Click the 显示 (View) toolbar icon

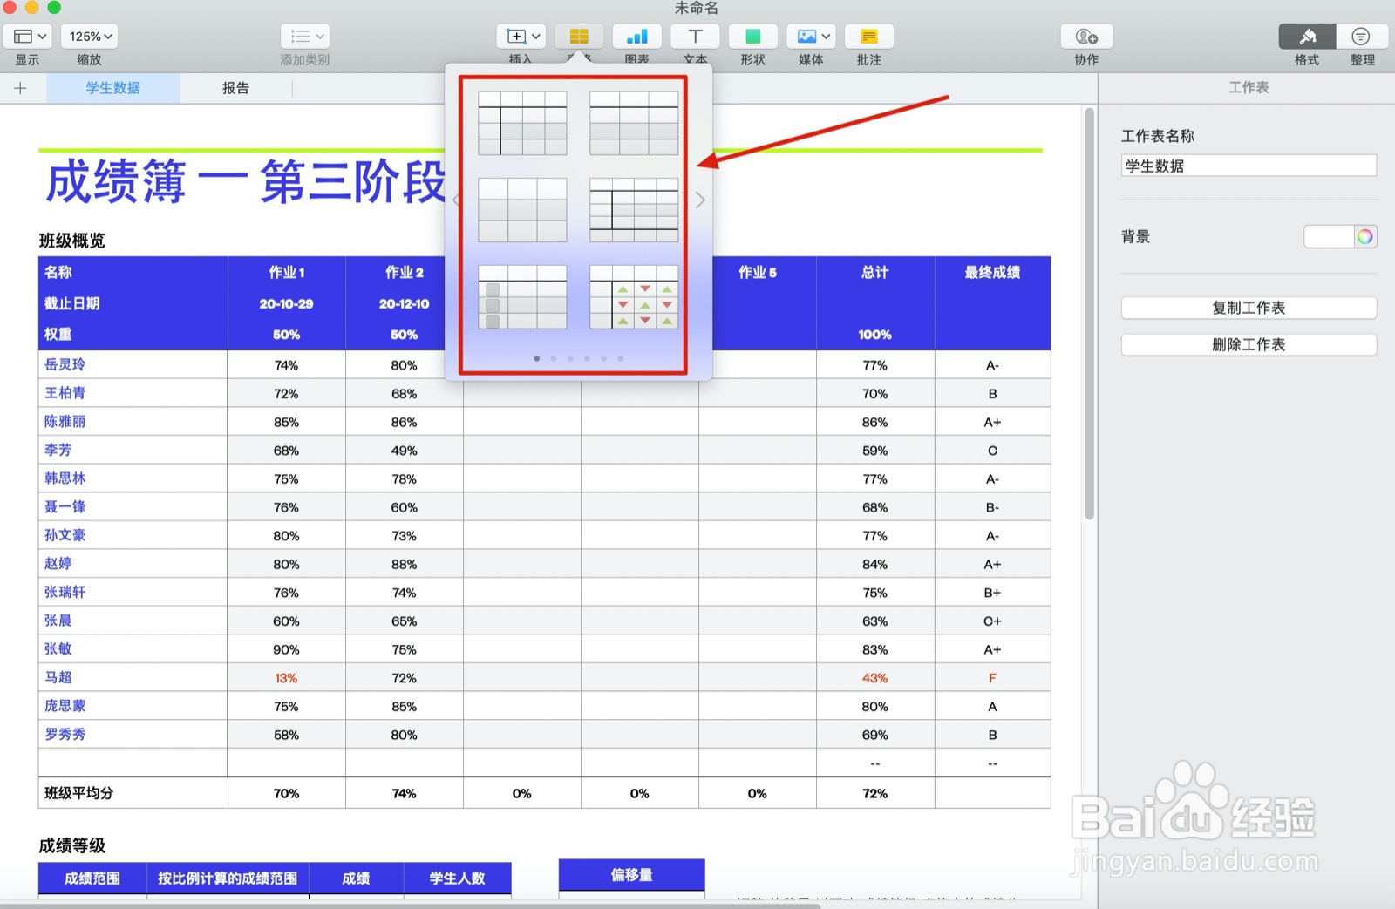tap(28, 36)
